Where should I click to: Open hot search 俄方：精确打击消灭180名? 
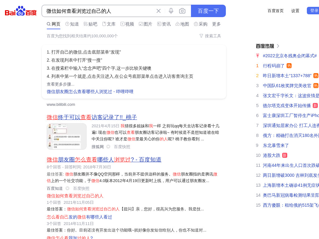[x=291, y=136]
